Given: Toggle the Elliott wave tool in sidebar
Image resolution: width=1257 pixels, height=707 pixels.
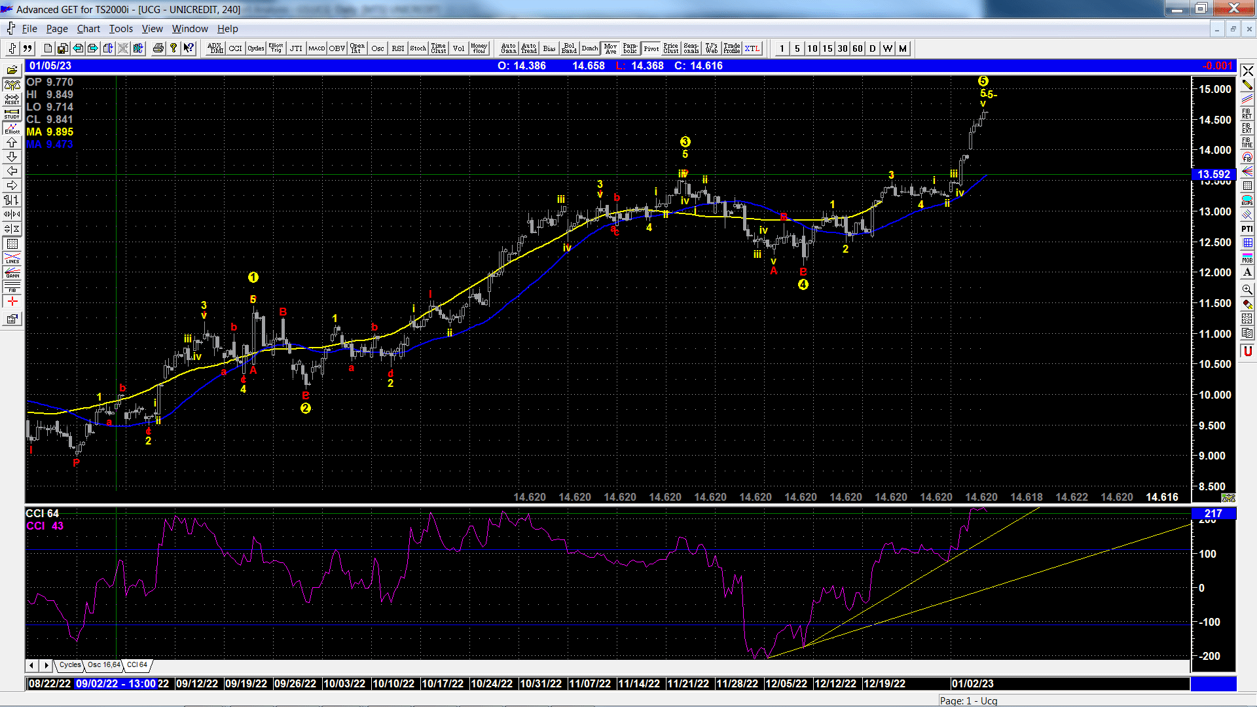Looking at the screenshot, I should (12, 128).
